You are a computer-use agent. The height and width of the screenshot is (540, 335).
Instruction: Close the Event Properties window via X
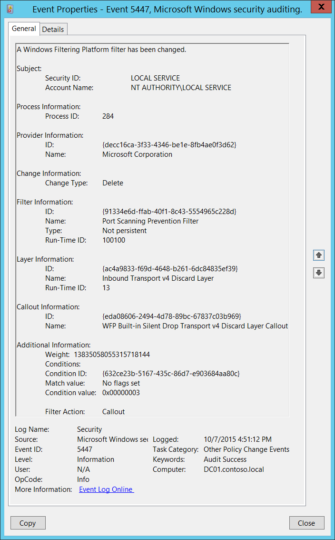click(321, 7)
